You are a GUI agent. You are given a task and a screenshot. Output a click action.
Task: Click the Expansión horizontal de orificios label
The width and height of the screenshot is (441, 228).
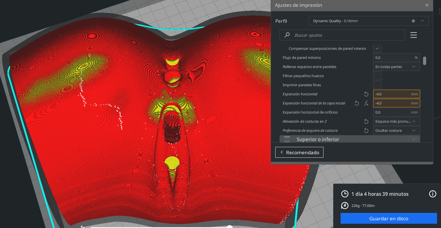(310, 112)
